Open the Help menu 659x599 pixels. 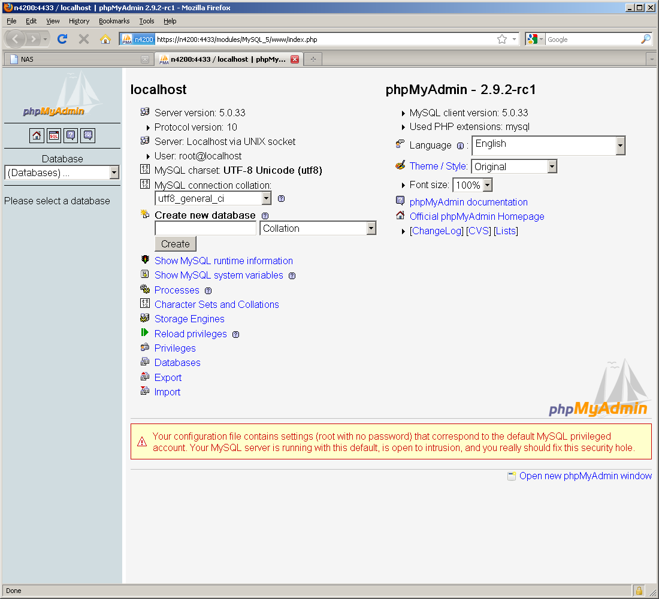[170, 21]
